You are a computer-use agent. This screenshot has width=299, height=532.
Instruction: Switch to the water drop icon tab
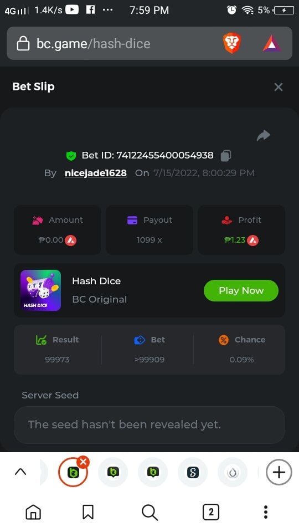click(233, 472)
